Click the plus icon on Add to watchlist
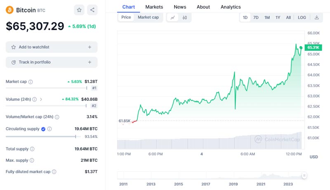This screenshot has width=330, height=190. pyautogui.click(x=90, y=47)
